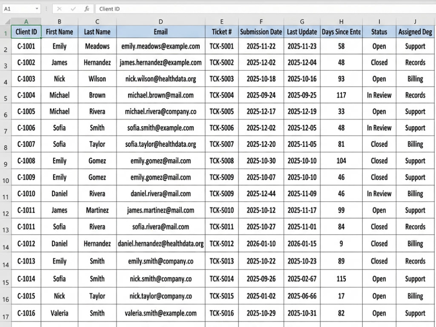Viewport: 436px width, 327px height.
Task: Click the First Name header cell
Action: pyautogui.click(x=59, y=32)
